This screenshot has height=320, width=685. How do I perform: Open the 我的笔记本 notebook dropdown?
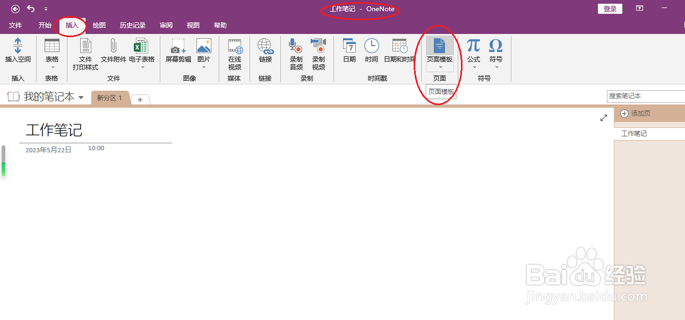(x=81, y=97)
